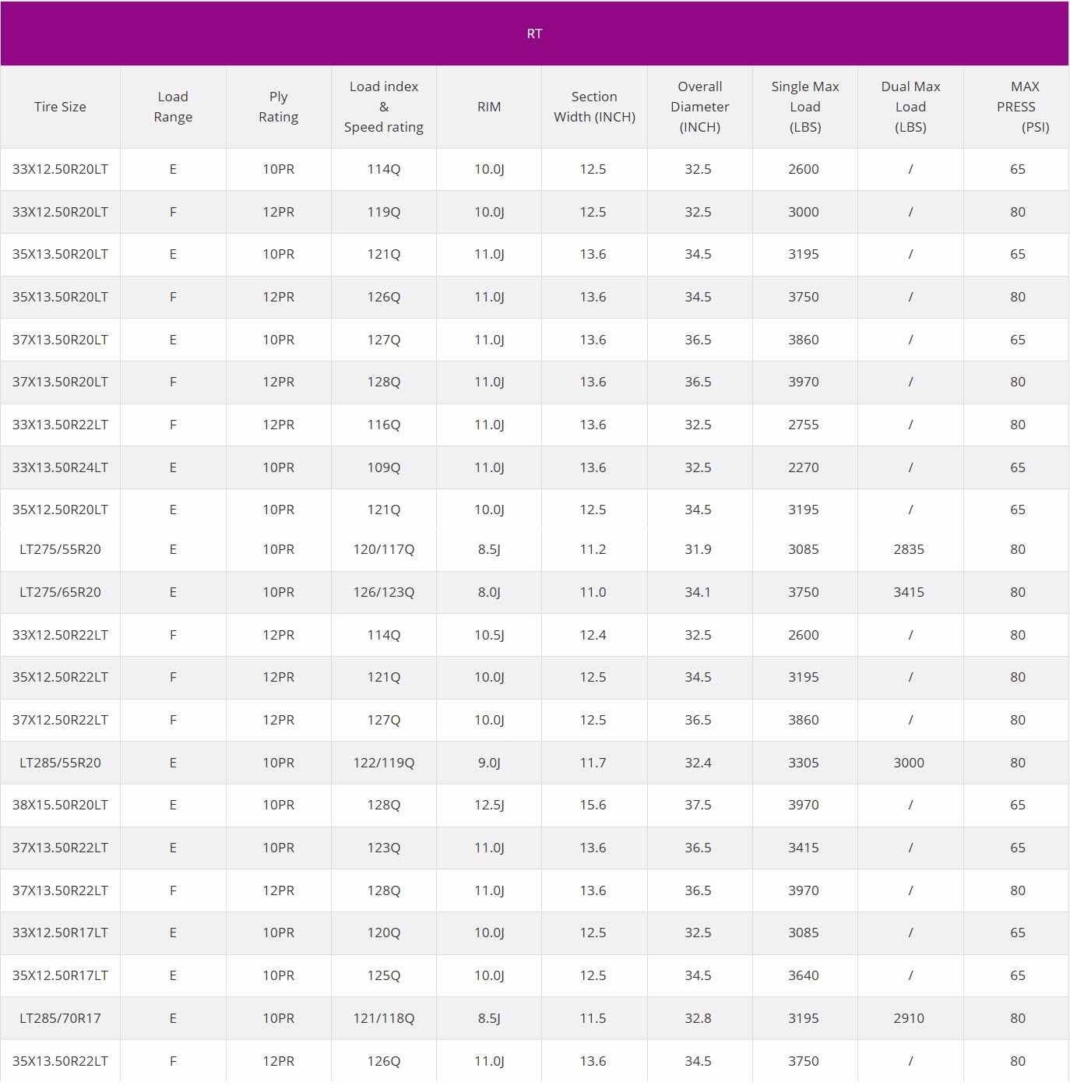Click the Section Width (INCH) header
The image size is (1070, 1086).
coord(594,107)
